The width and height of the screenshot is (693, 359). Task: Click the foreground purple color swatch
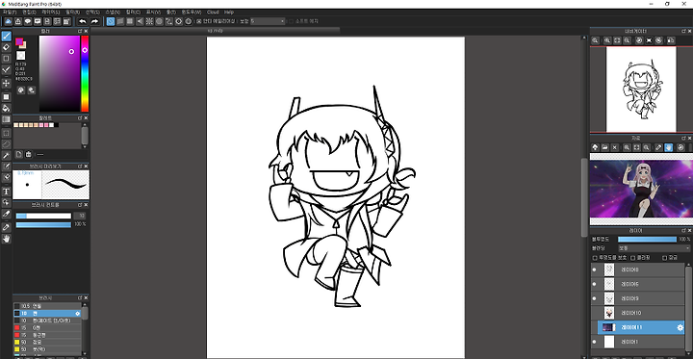[x=19, y=41]
